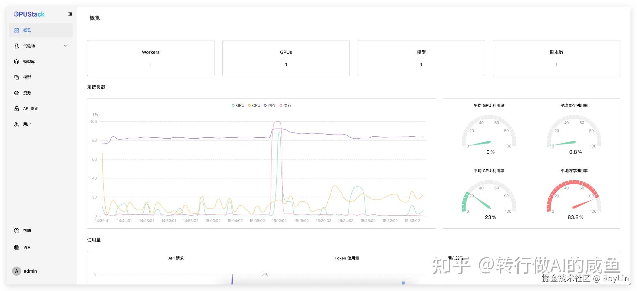Viewport: 637px width, 291px height.
Task: Click the Workers summary card
Action: point(151,58)
